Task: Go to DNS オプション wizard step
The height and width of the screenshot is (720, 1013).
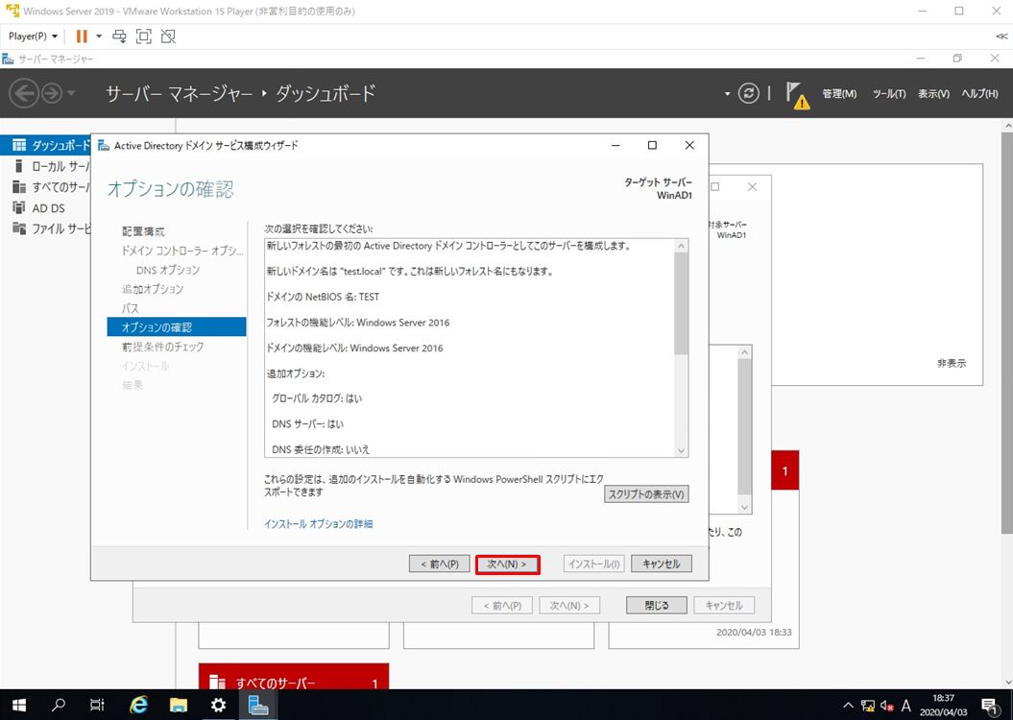Action: pos(168,270)
